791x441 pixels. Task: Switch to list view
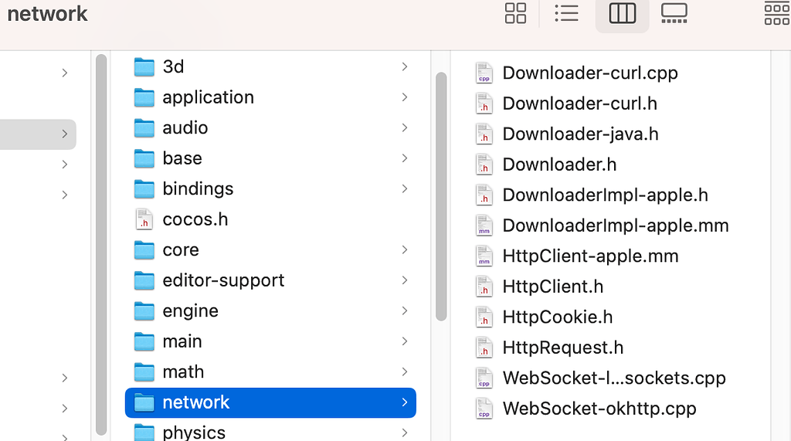(566, 13)
